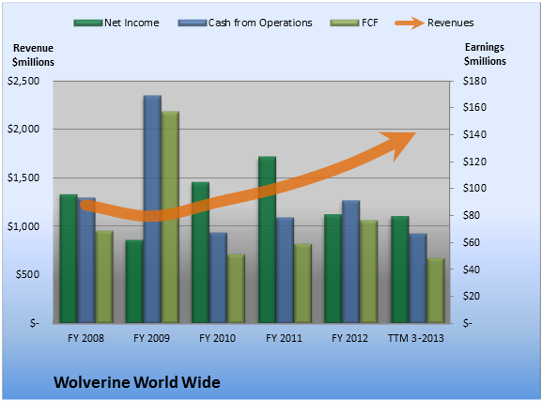Click the $1,500 left axis value
Viewport: 542px width, 401px height.
(23, 177)
